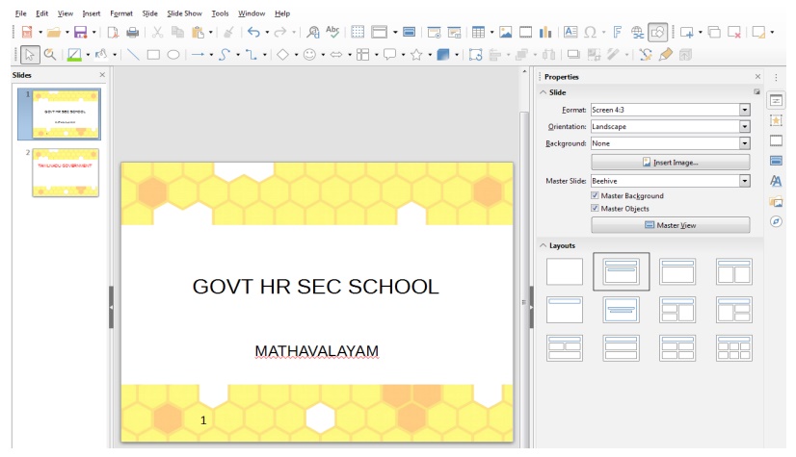Expand the Master Slide Beehive dropdown

click(744, 181)
